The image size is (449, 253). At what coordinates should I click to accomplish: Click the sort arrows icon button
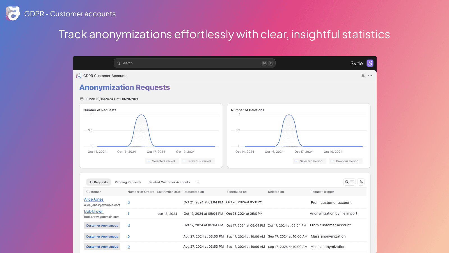tap(361, 182)
